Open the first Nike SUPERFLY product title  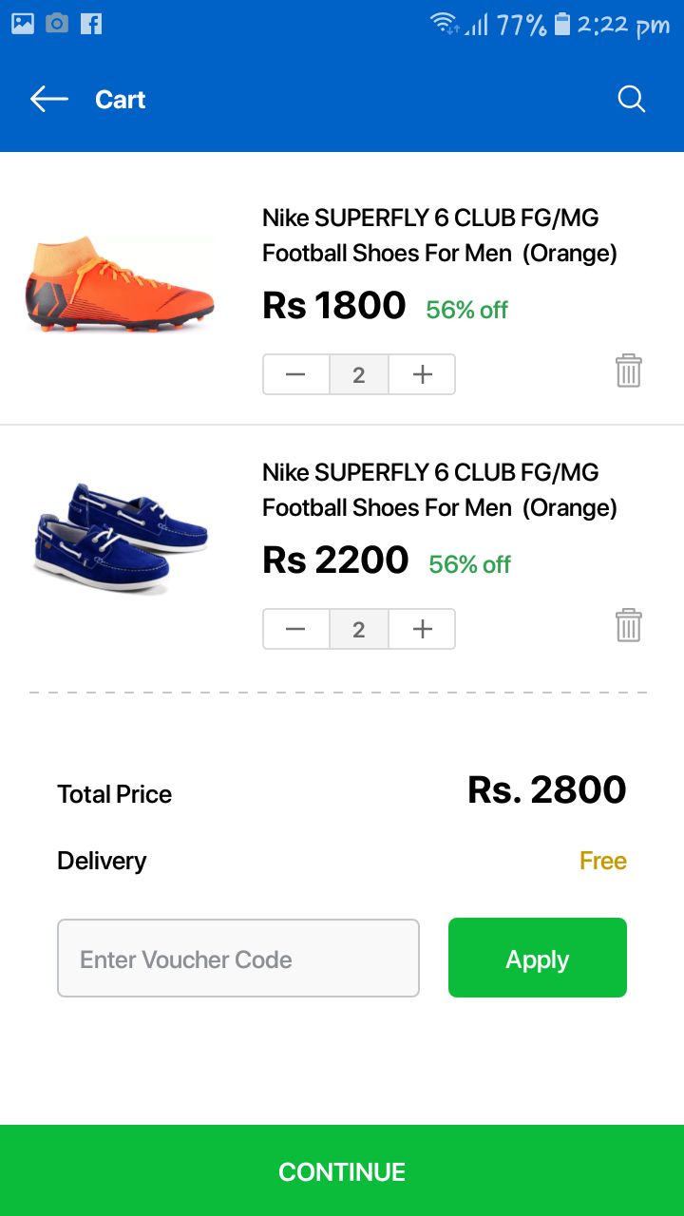point(439,236)
